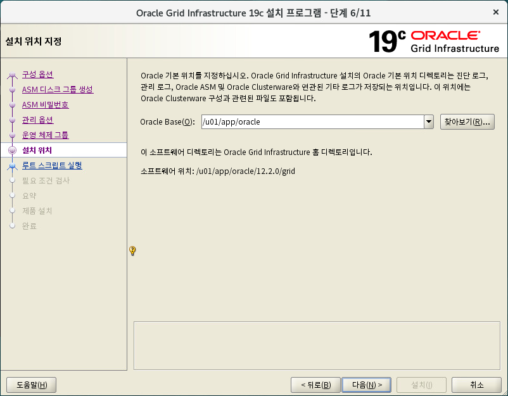Viewport: 508px width, 396px height.
Task: Open the Oracle Base dropdown arrow
Action: (429, 122)
